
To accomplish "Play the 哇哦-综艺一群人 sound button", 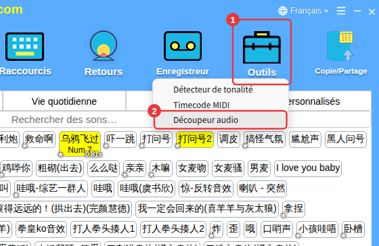I will tap(51, 189).
